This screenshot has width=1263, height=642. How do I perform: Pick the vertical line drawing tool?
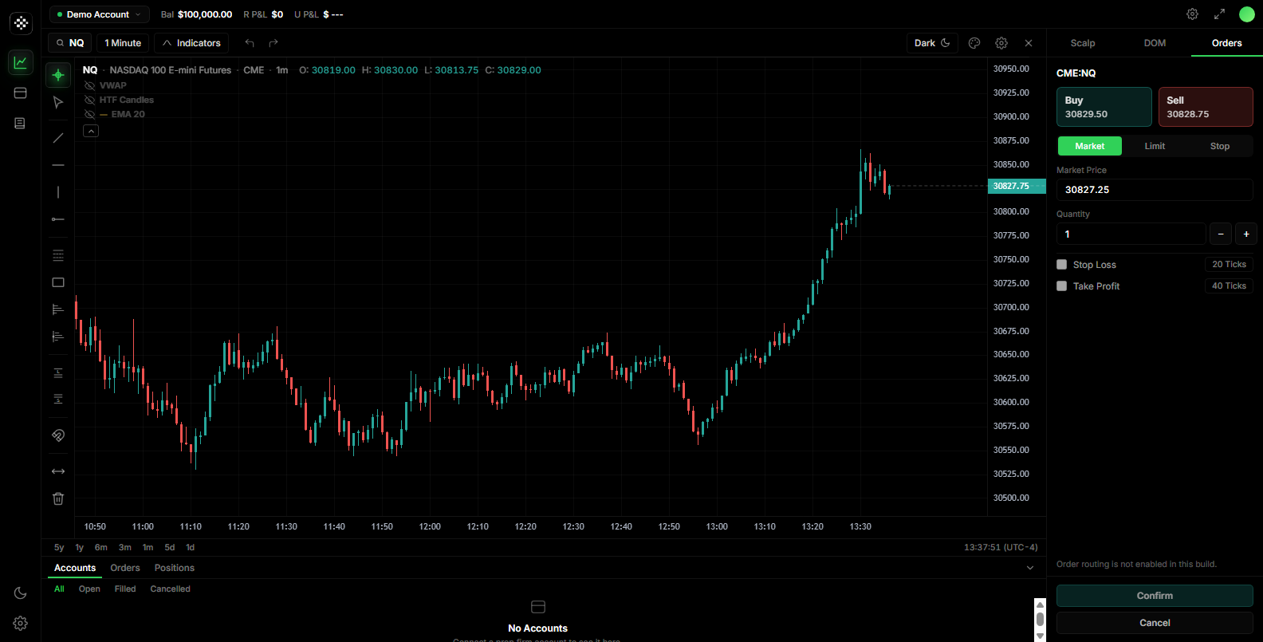tap(58, 192)
